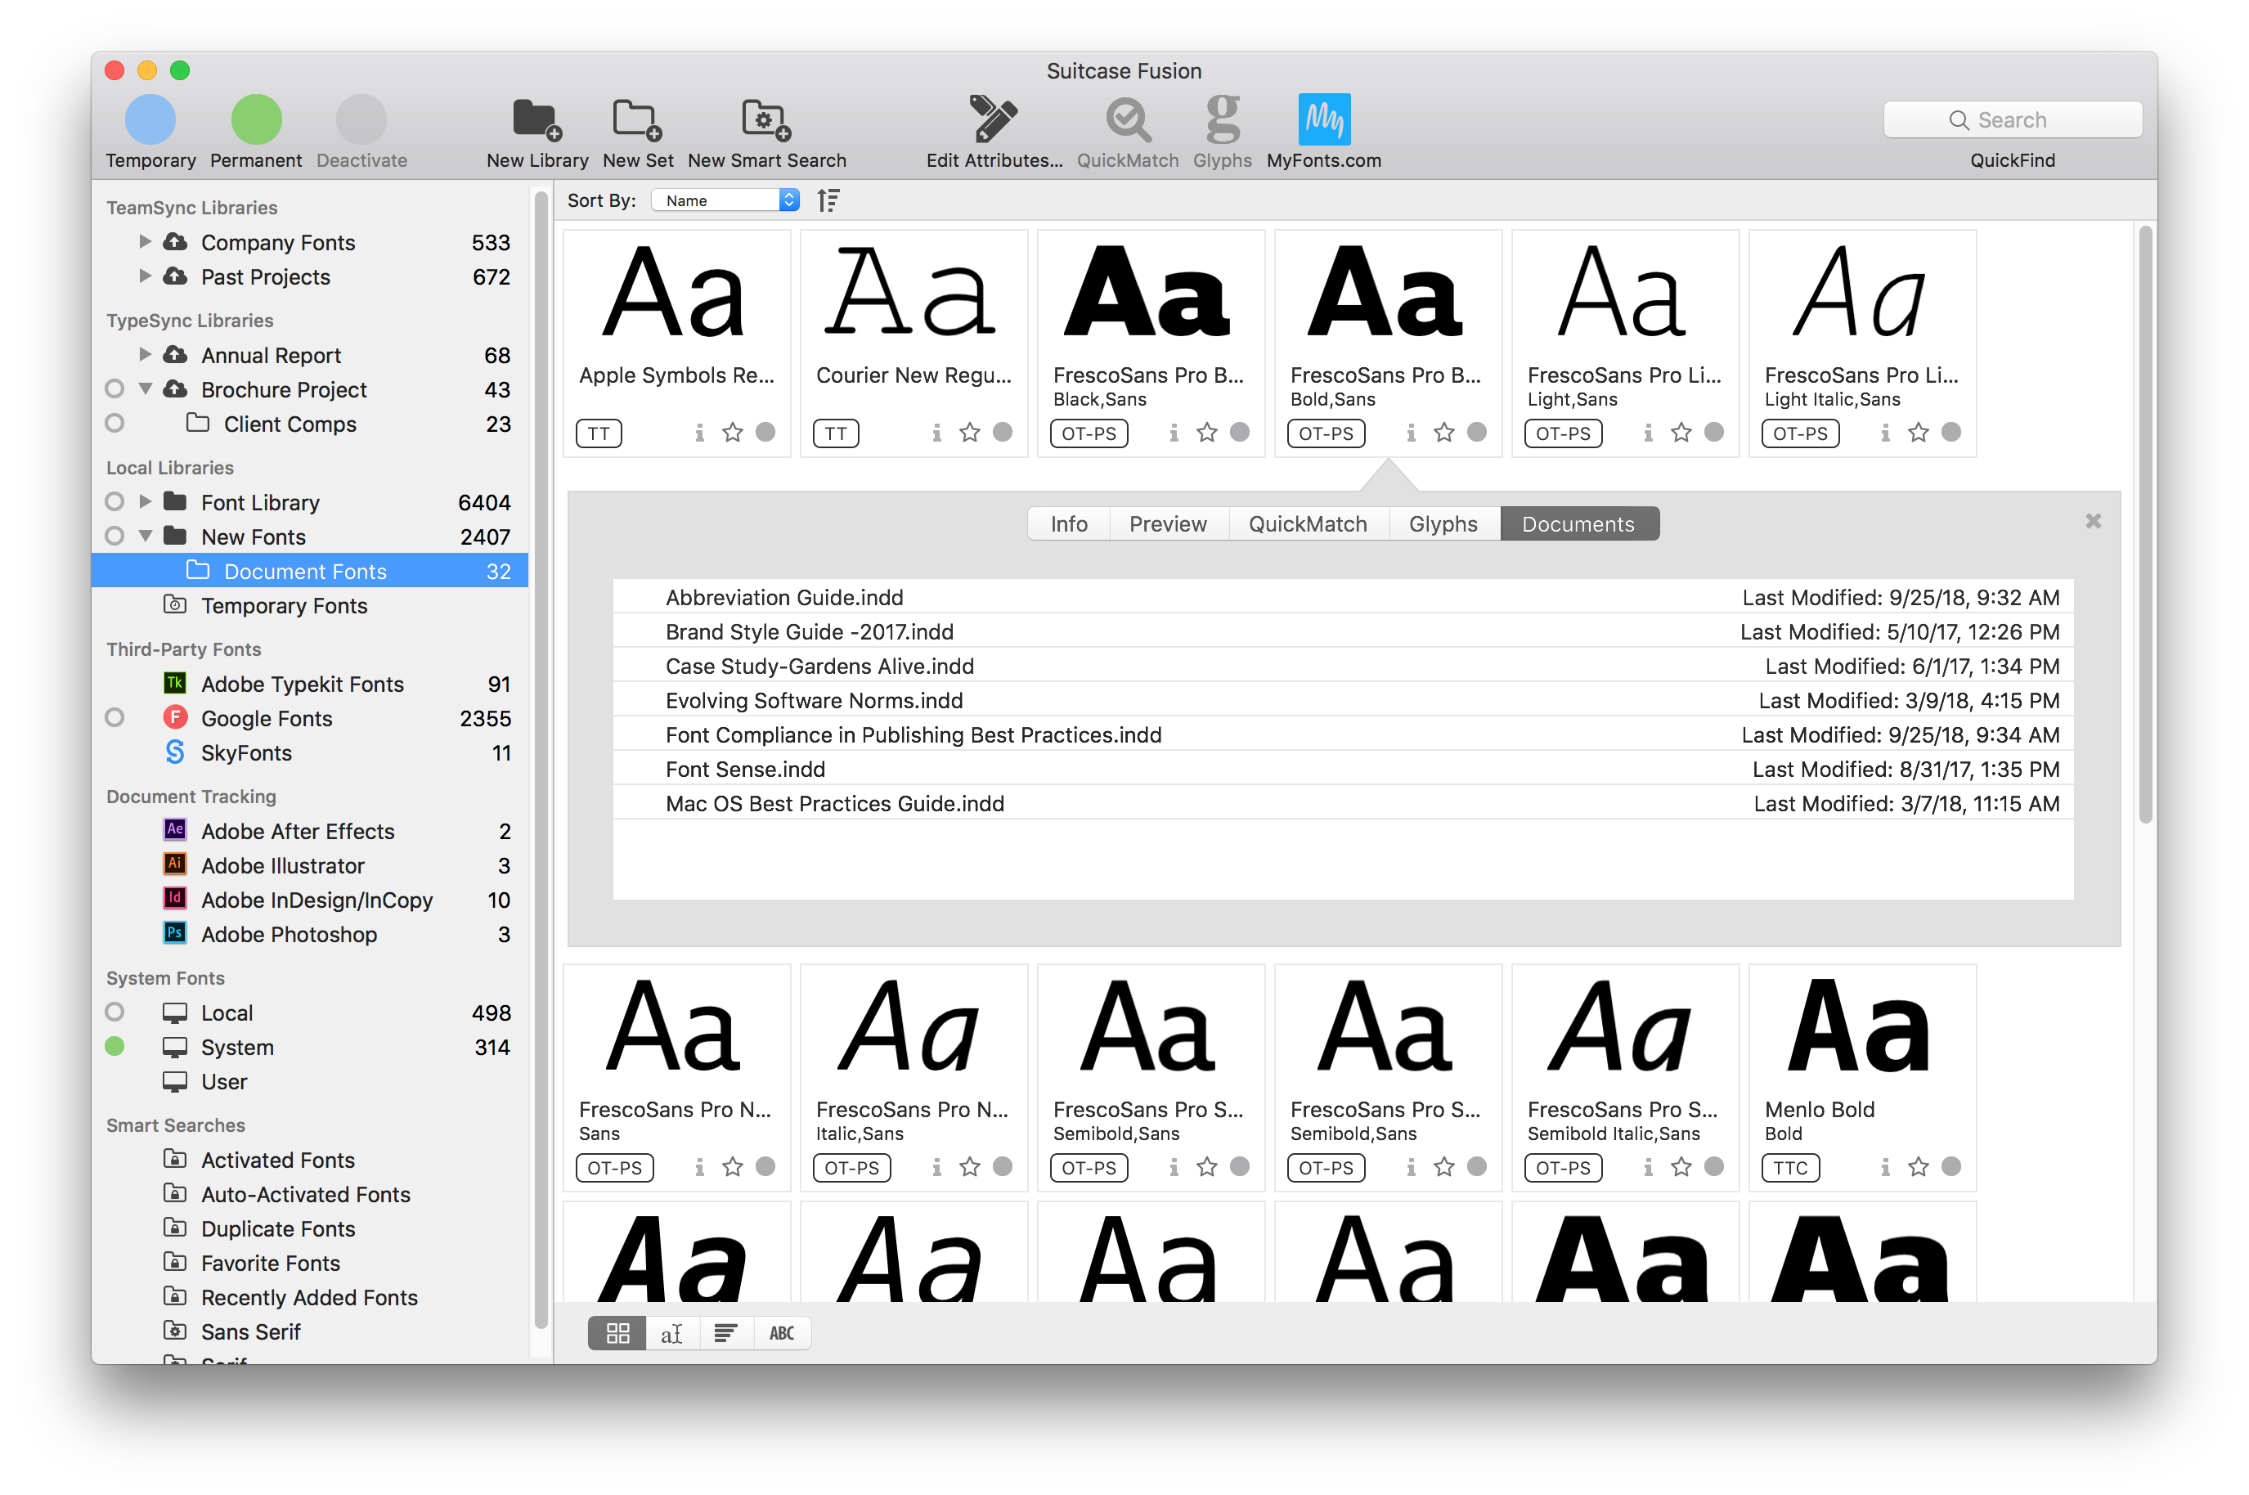Open New Smart Search tool
2249x1495 pixels.
coord(765,120)
